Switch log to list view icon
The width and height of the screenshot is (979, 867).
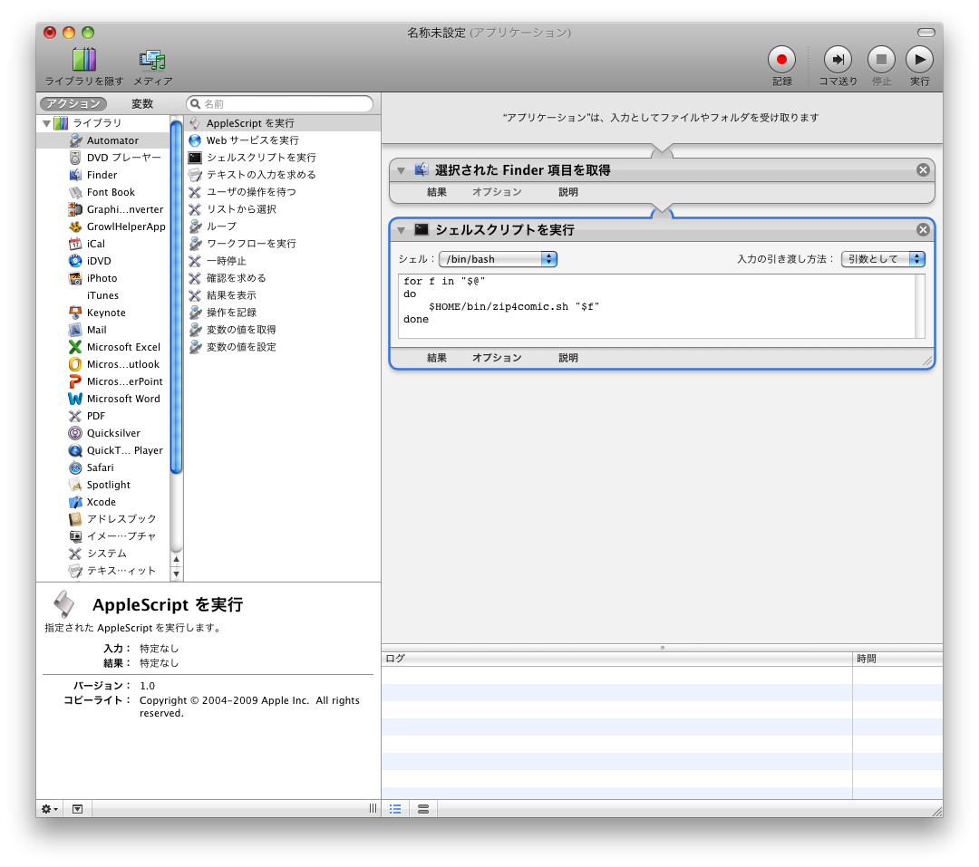tap(395, 809)
